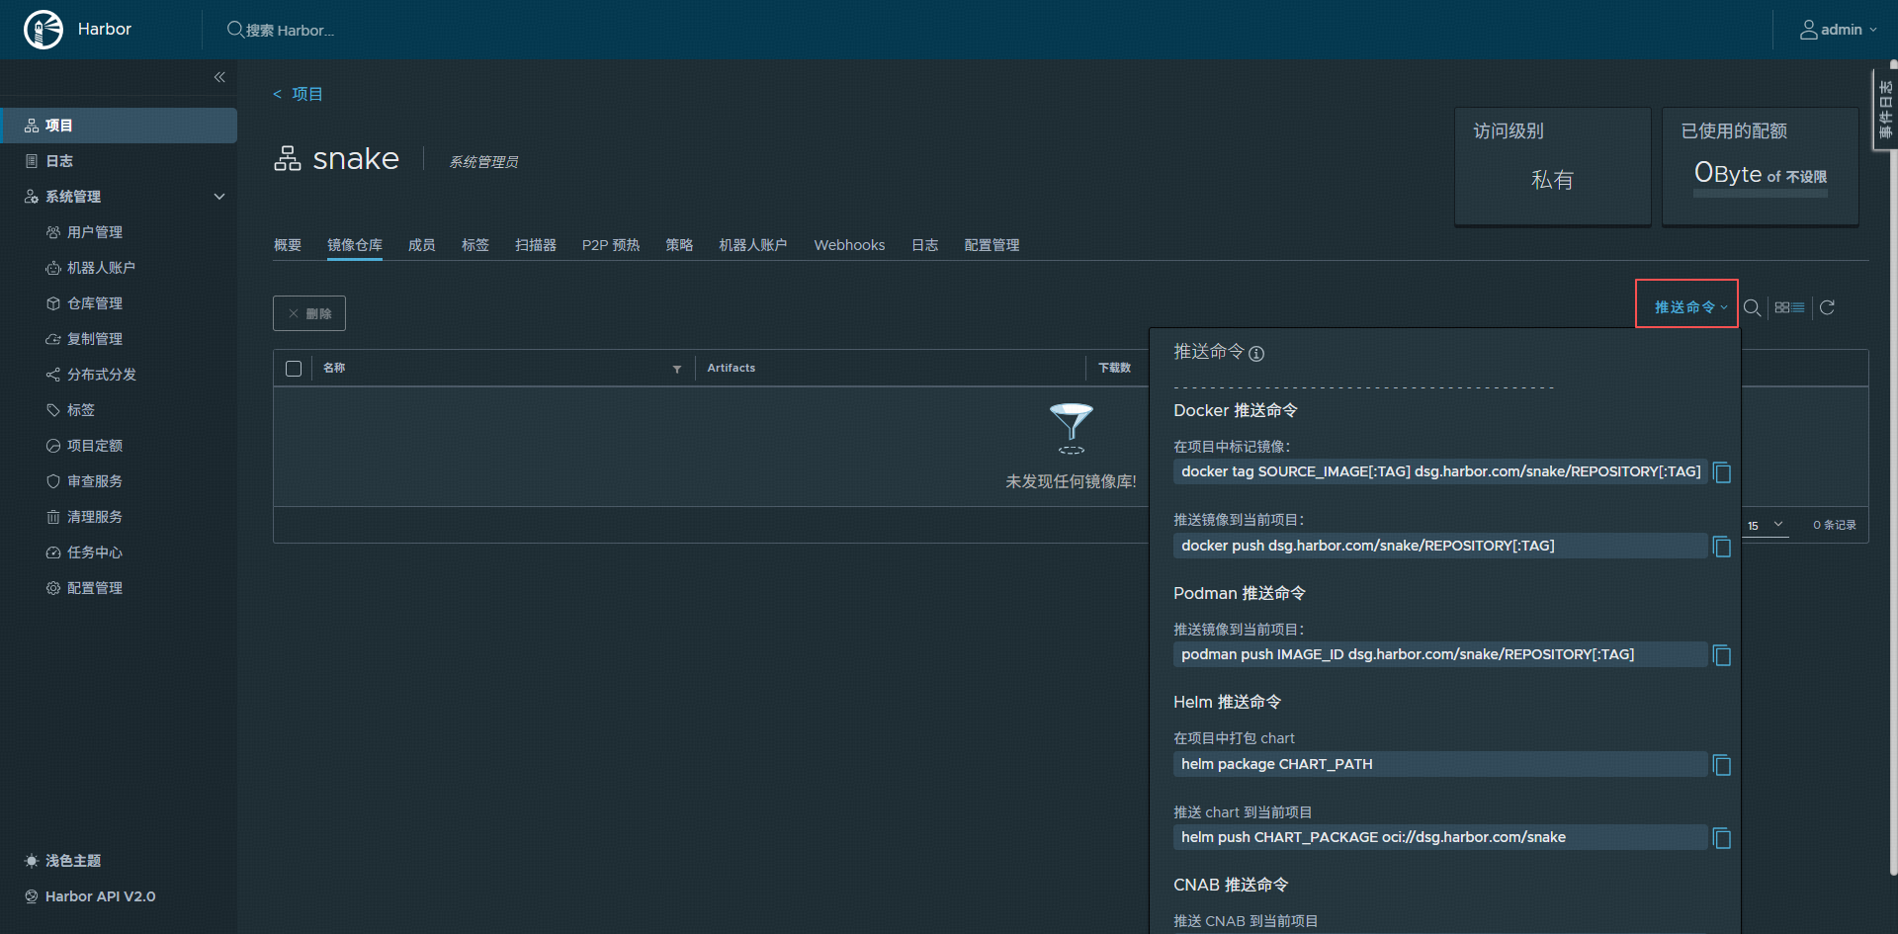Open the page size 15 dropdown

(1766, 525)
